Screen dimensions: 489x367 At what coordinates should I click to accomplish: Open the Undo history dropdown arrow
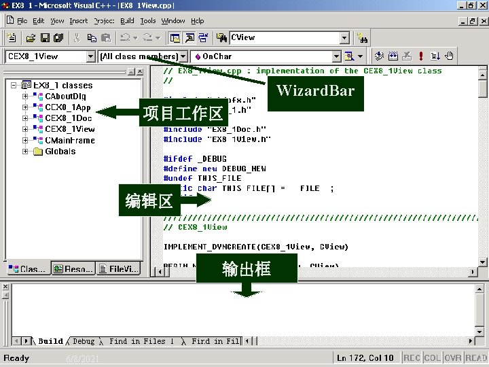[135, 38]
